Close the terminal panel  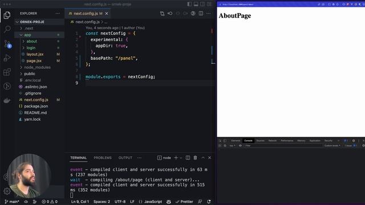[x=209, y=158]
